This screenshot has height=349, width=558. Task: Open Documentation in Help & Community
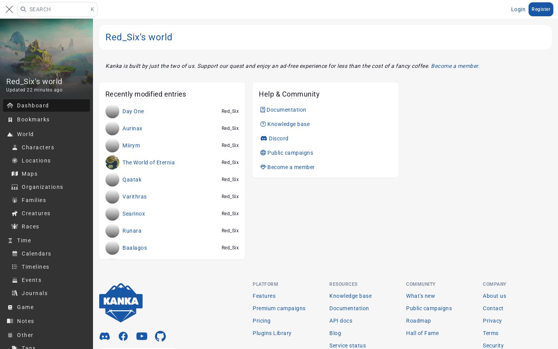(x=283, y=110)
